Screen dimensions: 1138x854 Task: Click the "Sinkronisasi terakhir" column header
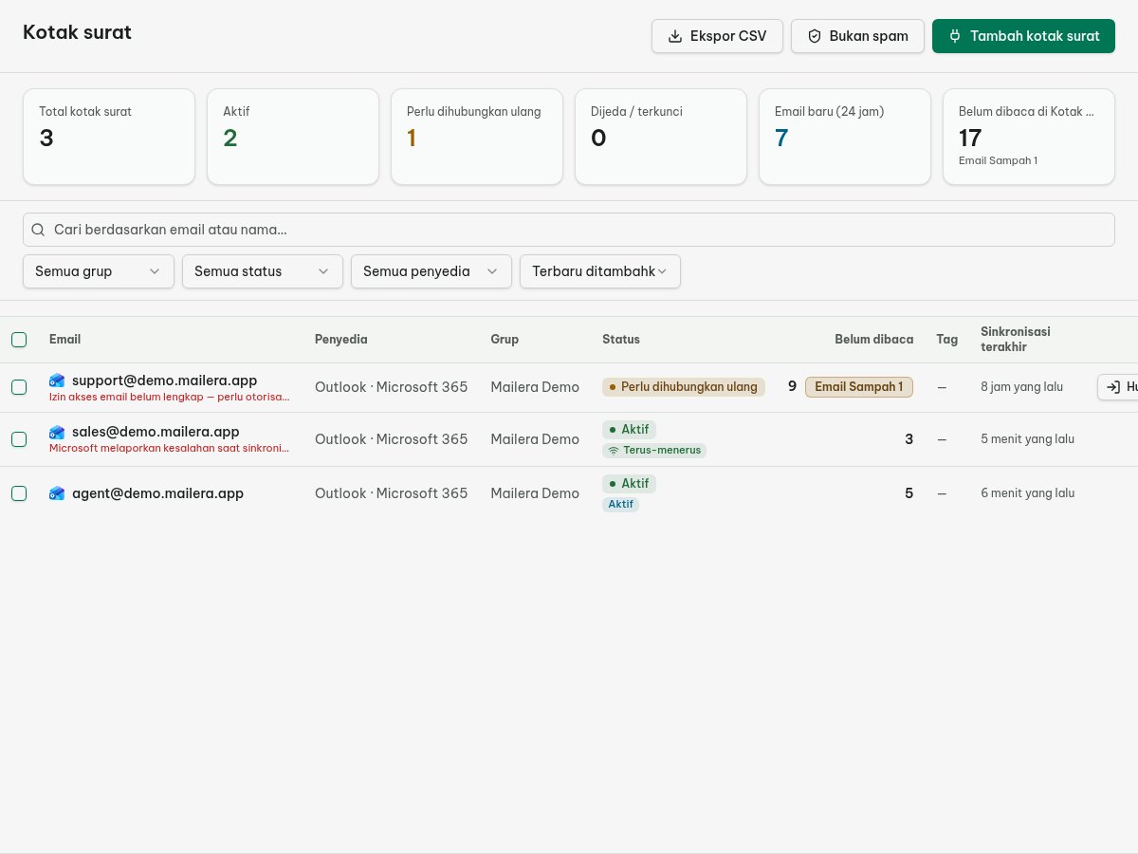(x=1016, y=340)
